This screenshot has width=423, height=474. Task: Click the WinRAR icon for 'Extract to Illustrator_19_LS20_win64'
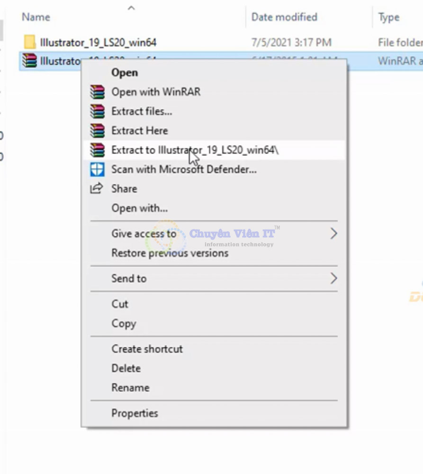click(x=97, y=150)
